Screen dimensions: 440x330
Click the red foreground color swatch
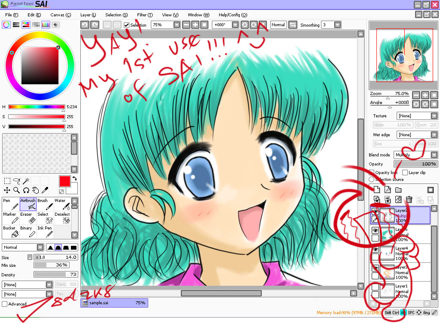click(x=64, y=181)
